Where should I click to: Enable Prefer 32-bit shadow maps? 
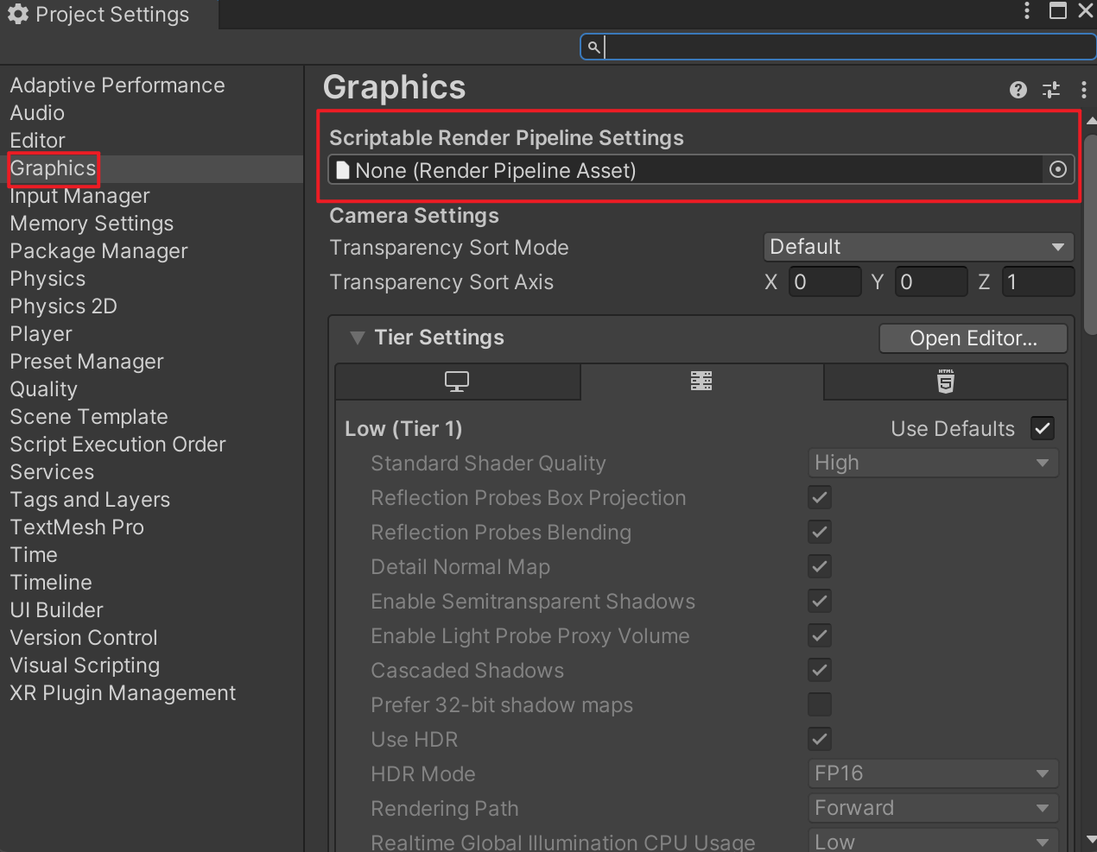click(820, 704)
